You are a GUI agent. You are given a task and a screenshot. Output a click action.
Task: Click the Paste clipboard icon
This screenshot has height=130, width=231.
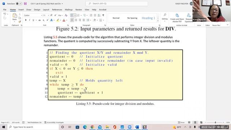tap(14, 16)
